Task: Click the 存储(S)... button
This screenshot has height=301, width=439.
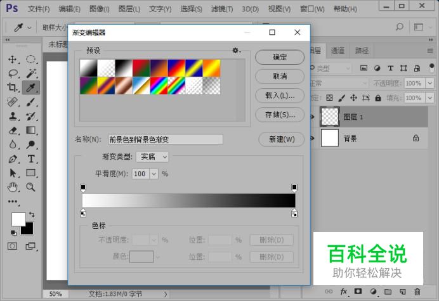Action: (280, 115)
